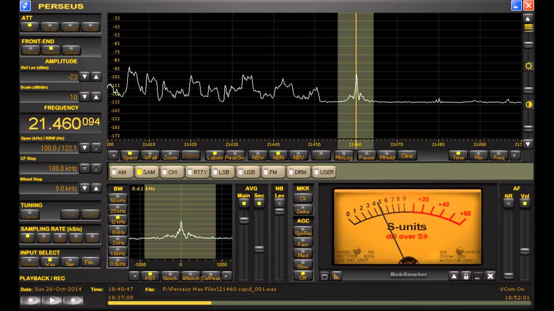The image size is (554, 311).
Task: Click the up-triangle icon on BobSmeter bar
Action: coord(454,276)
